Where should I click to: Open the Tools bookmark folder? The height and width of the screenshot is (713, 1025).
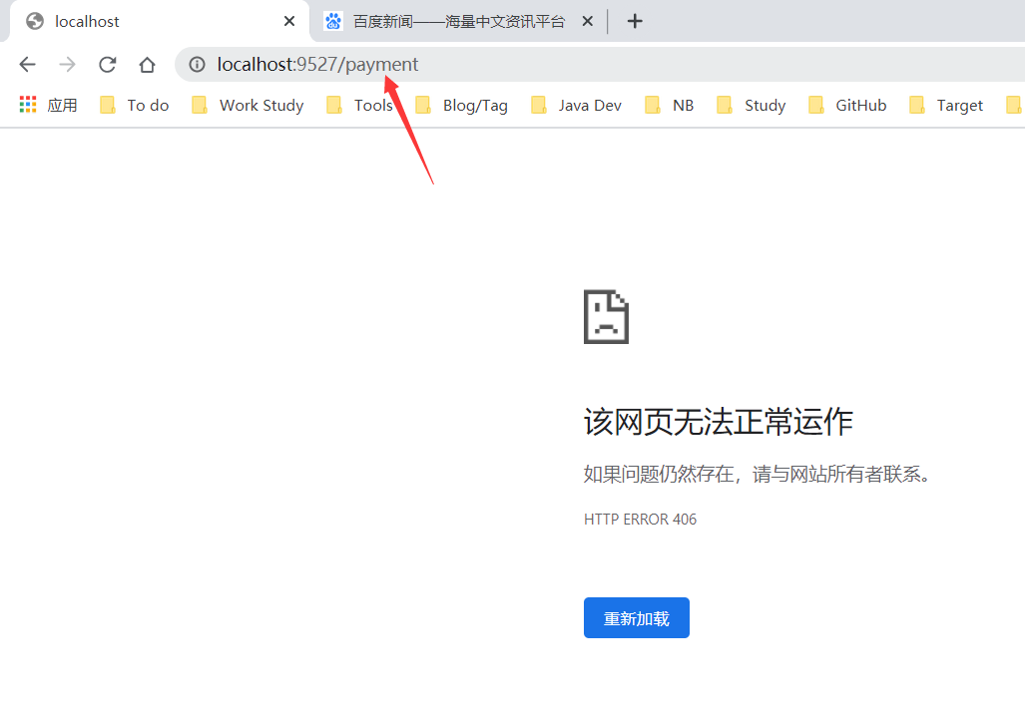359,105
